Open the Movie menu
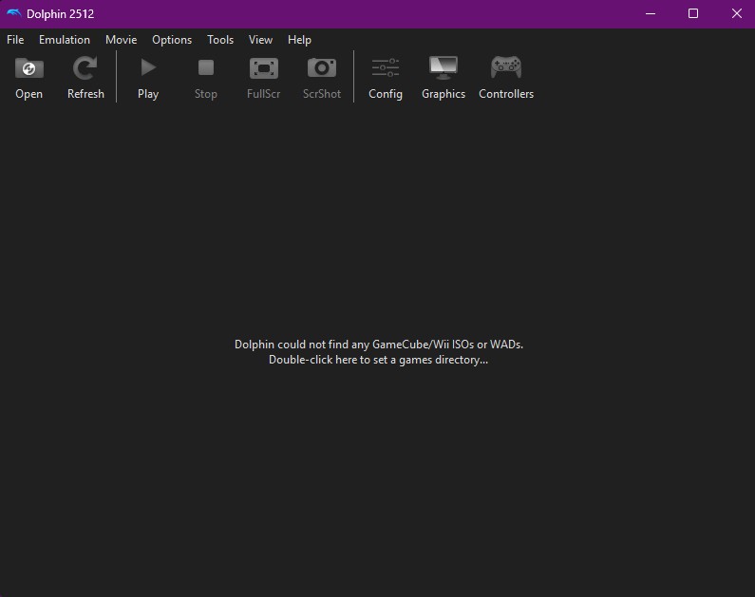 (x=122, y=40)
